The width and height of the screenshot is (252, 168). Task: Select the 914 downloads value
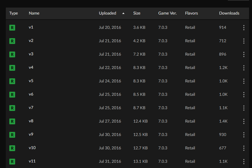coord(223,27)
